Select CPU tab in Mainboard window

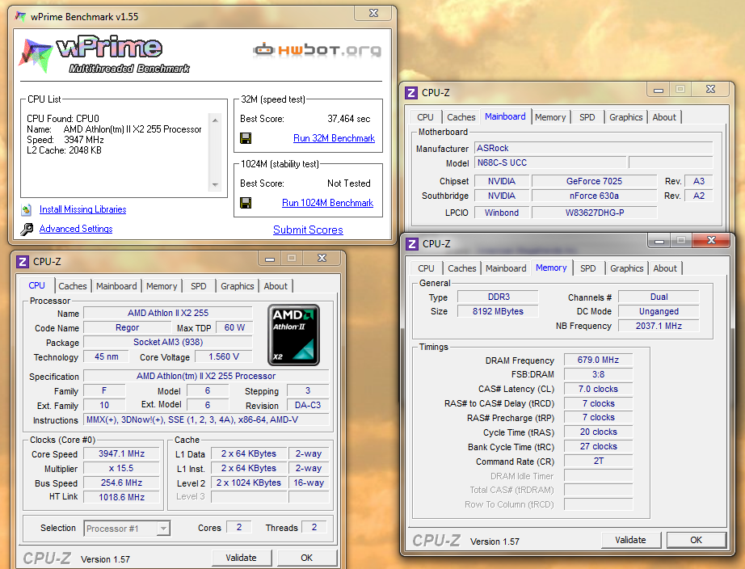(425, 117)
